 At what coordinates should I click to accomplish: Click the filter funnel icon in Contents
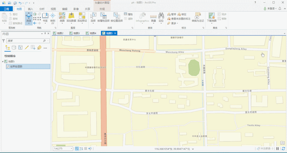3,41
